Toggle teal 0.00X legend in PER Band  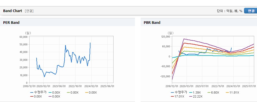click(54, 92)
